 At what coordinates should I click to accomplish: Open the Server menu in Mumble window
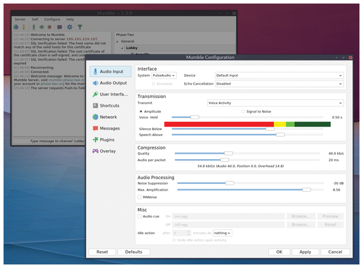tap(20, 19)
